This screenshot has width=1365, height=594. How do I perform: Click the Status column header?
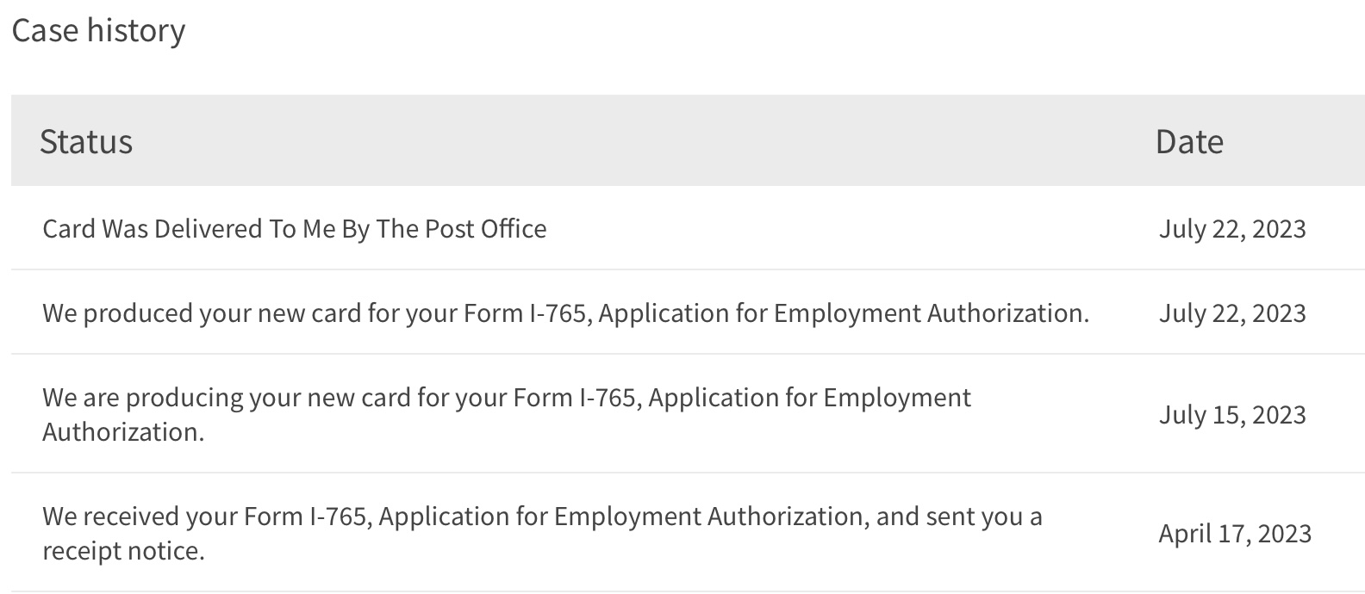tap(86, 141)
